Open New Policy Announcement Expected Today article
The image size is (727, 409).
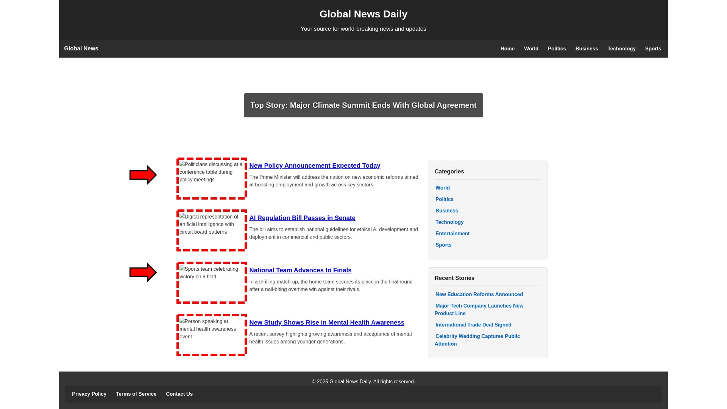click(315, 166)
